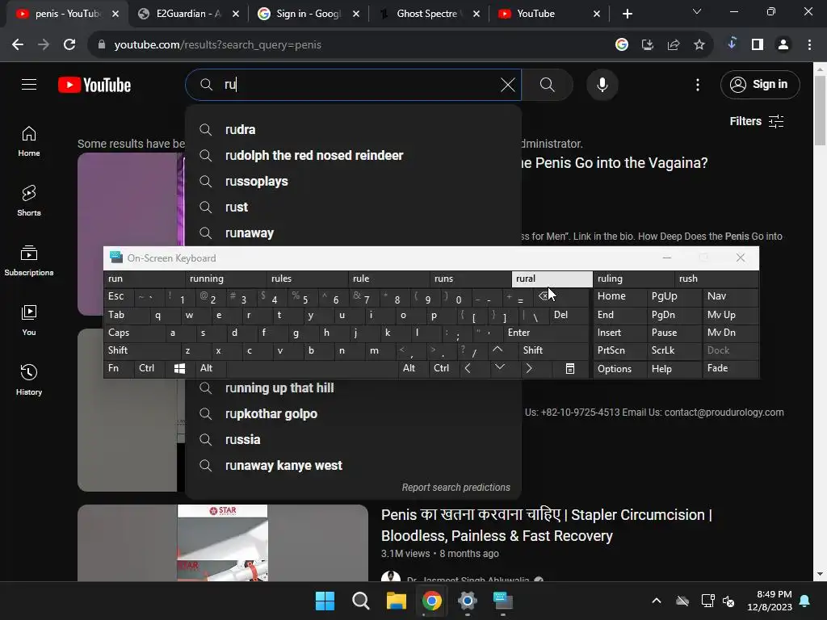Screen dimensions: 827x620
Task: Open the YouTube hamburger guide menu
Action: 29,84
